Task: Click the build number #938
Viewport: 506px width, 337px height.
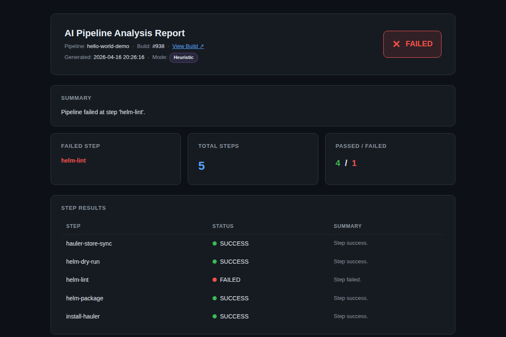Action: 159,46
